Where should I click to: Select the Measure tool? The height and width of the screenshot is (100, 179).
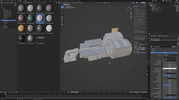click(62, 24)
